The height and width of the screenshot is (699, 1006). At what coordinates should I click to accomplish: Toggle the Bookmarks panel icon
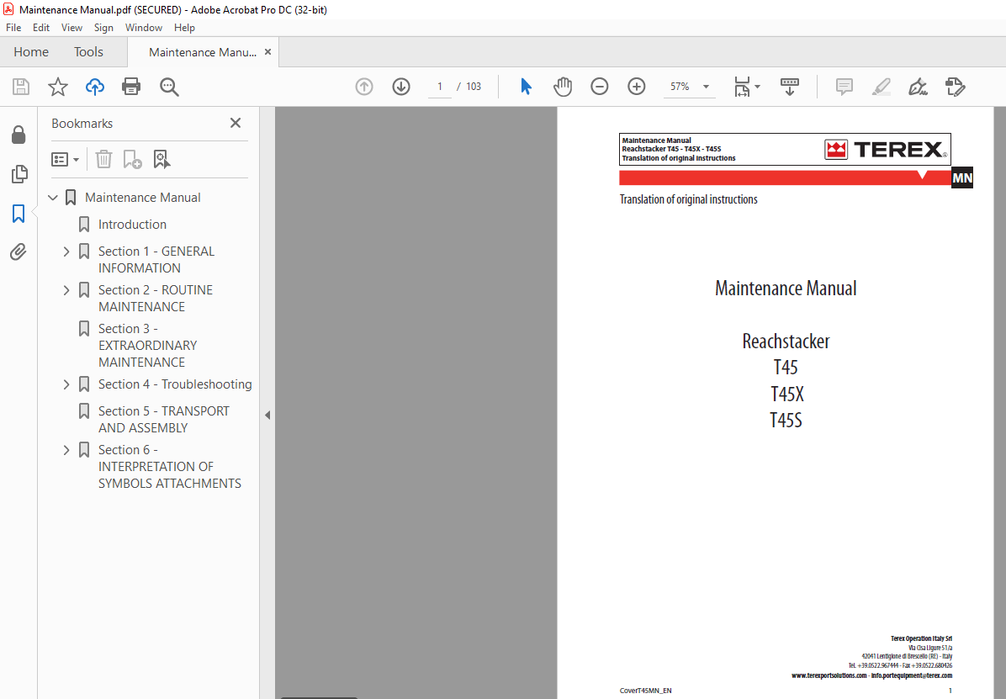click(19, 214)
